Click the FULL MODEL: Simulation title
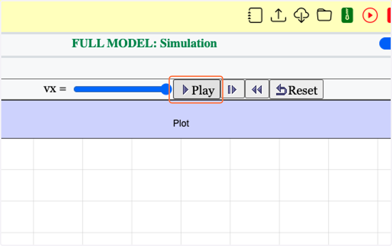This screenshot has width=392, height=246. tap(144, 43)
